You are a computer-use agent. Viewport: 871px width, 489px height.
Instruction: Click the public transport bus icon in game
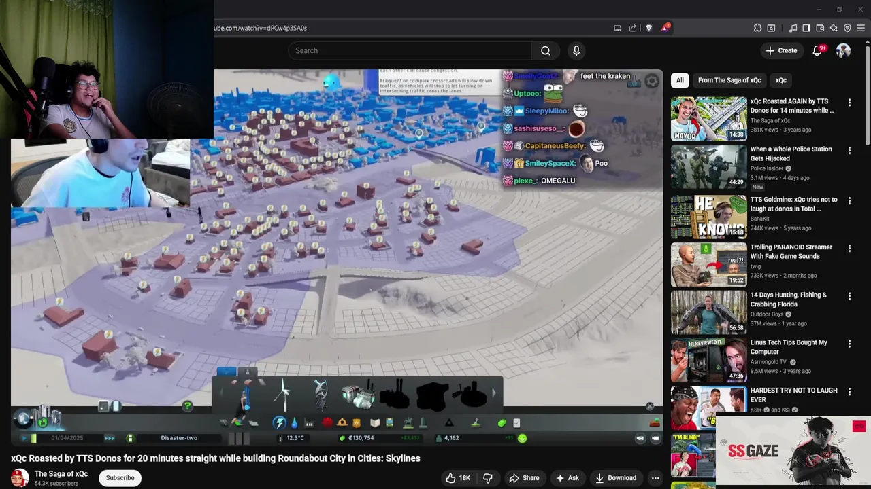coord(389,423)
